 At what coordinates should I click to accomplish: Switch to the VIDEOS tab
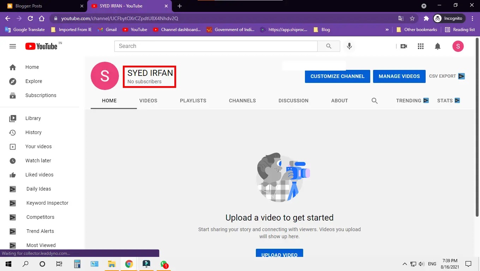click(x=148, y=101)
